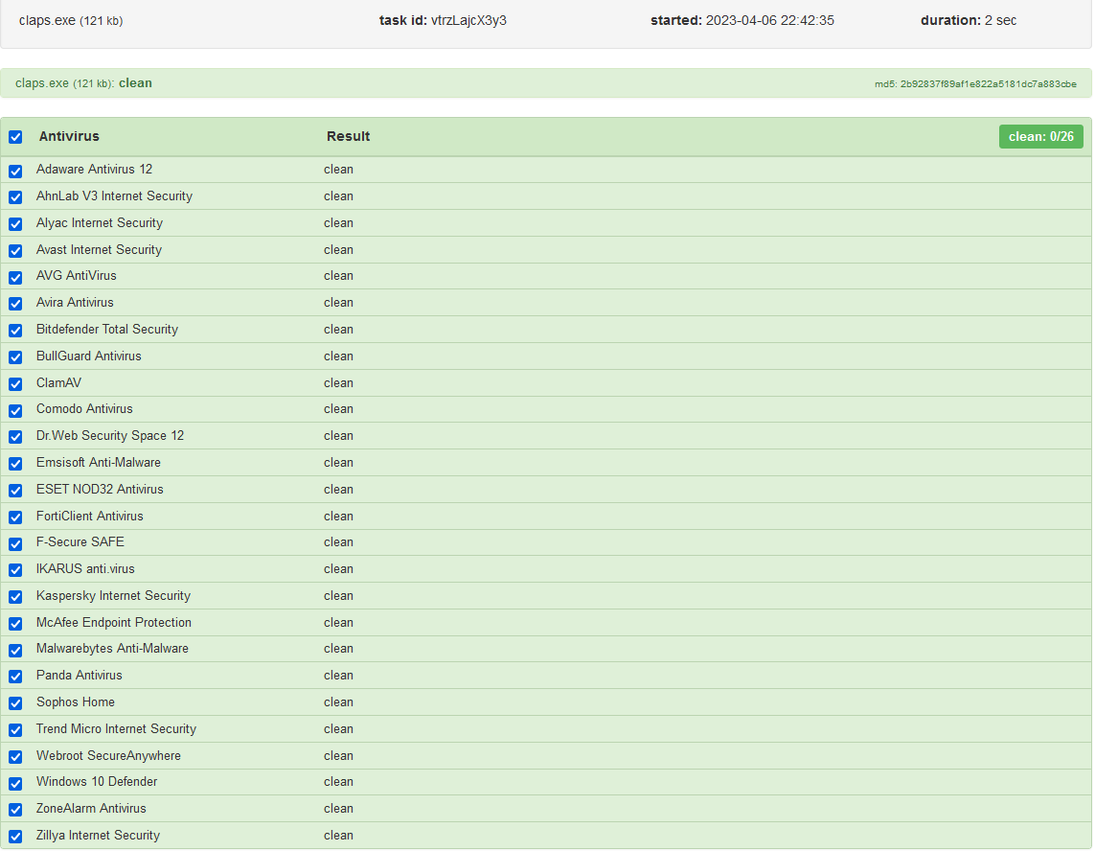The width and height of the screenshot is (1095, 851).
Task: Uncheck the Adaware Antivirus 12 checkbox
Action: tap(15, 172)
